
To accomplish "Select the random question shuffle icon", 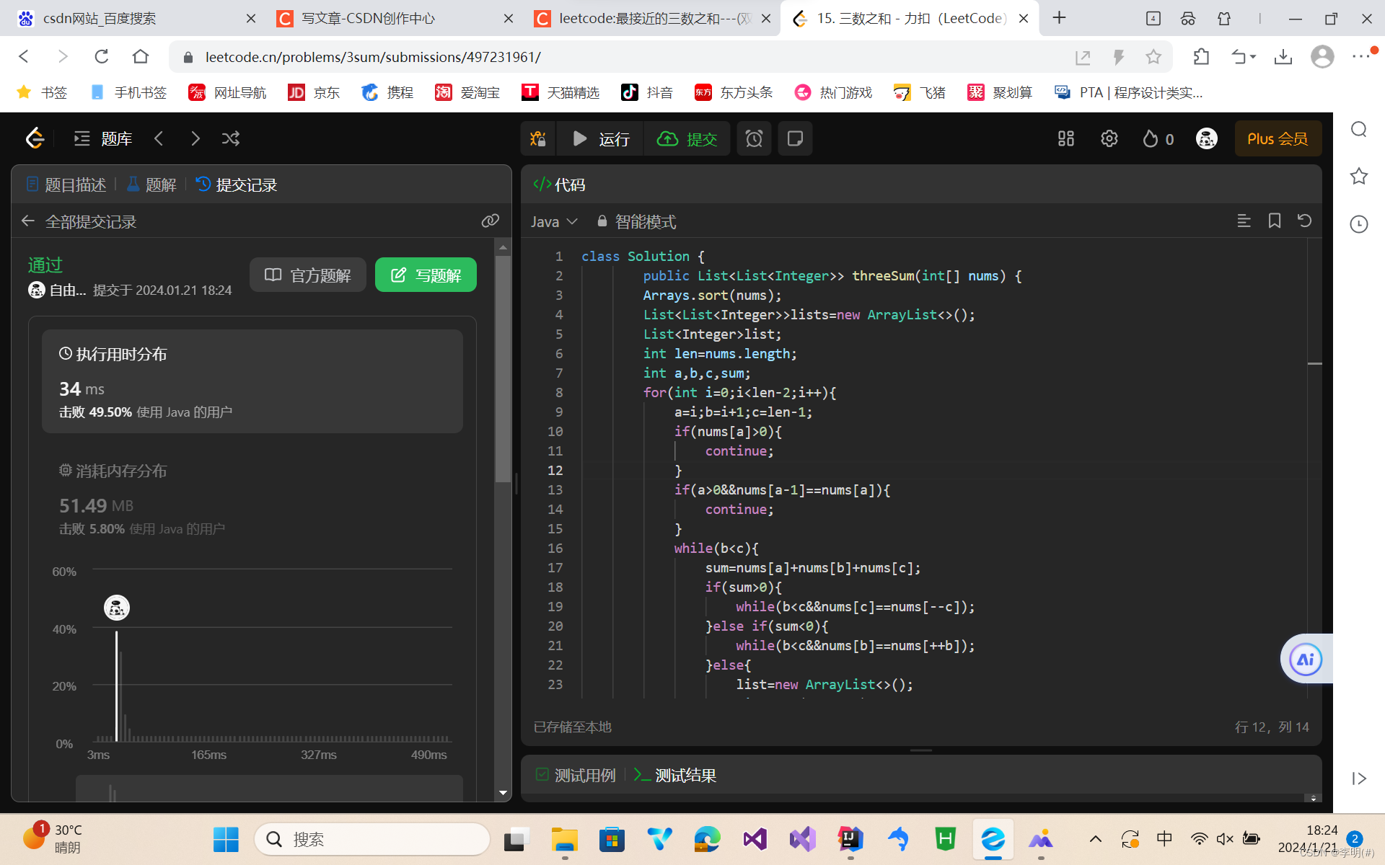I will point(230,138).
